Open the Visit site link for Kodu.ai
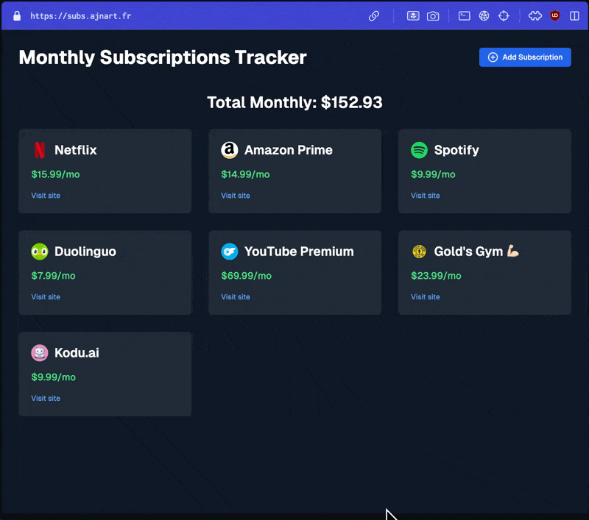The image size is (589, 520). pos(45,398)
